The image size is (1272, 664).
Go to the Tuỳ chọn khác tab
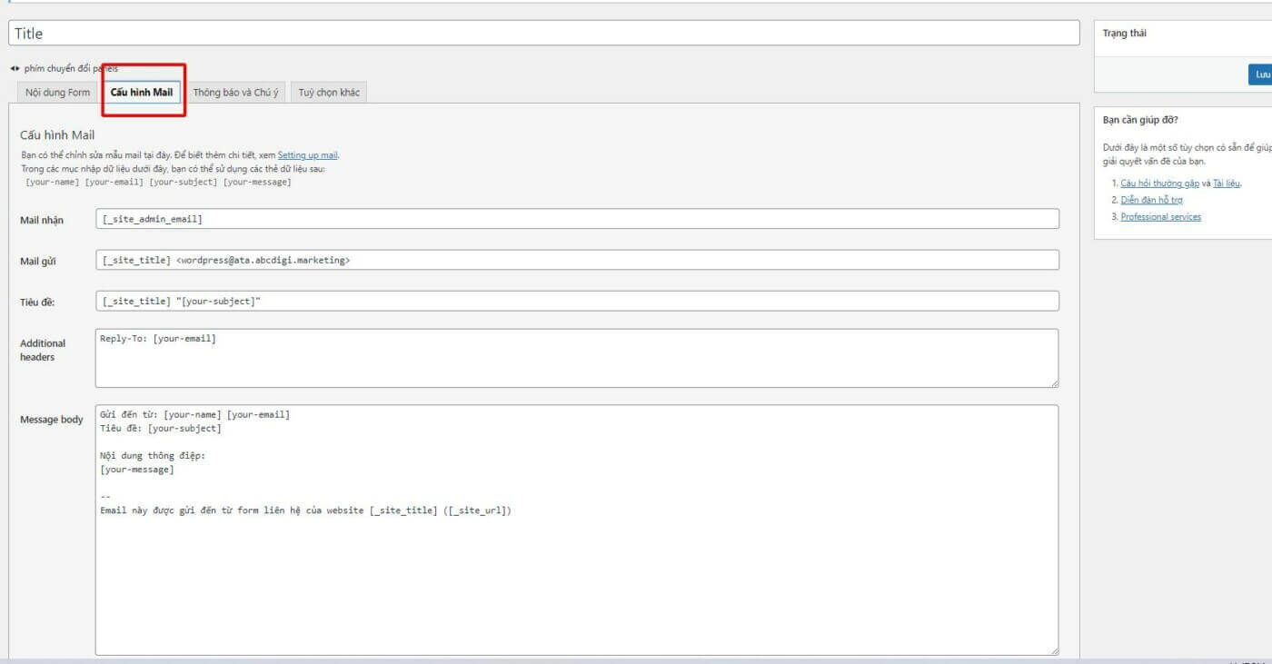tap(329, 93)
